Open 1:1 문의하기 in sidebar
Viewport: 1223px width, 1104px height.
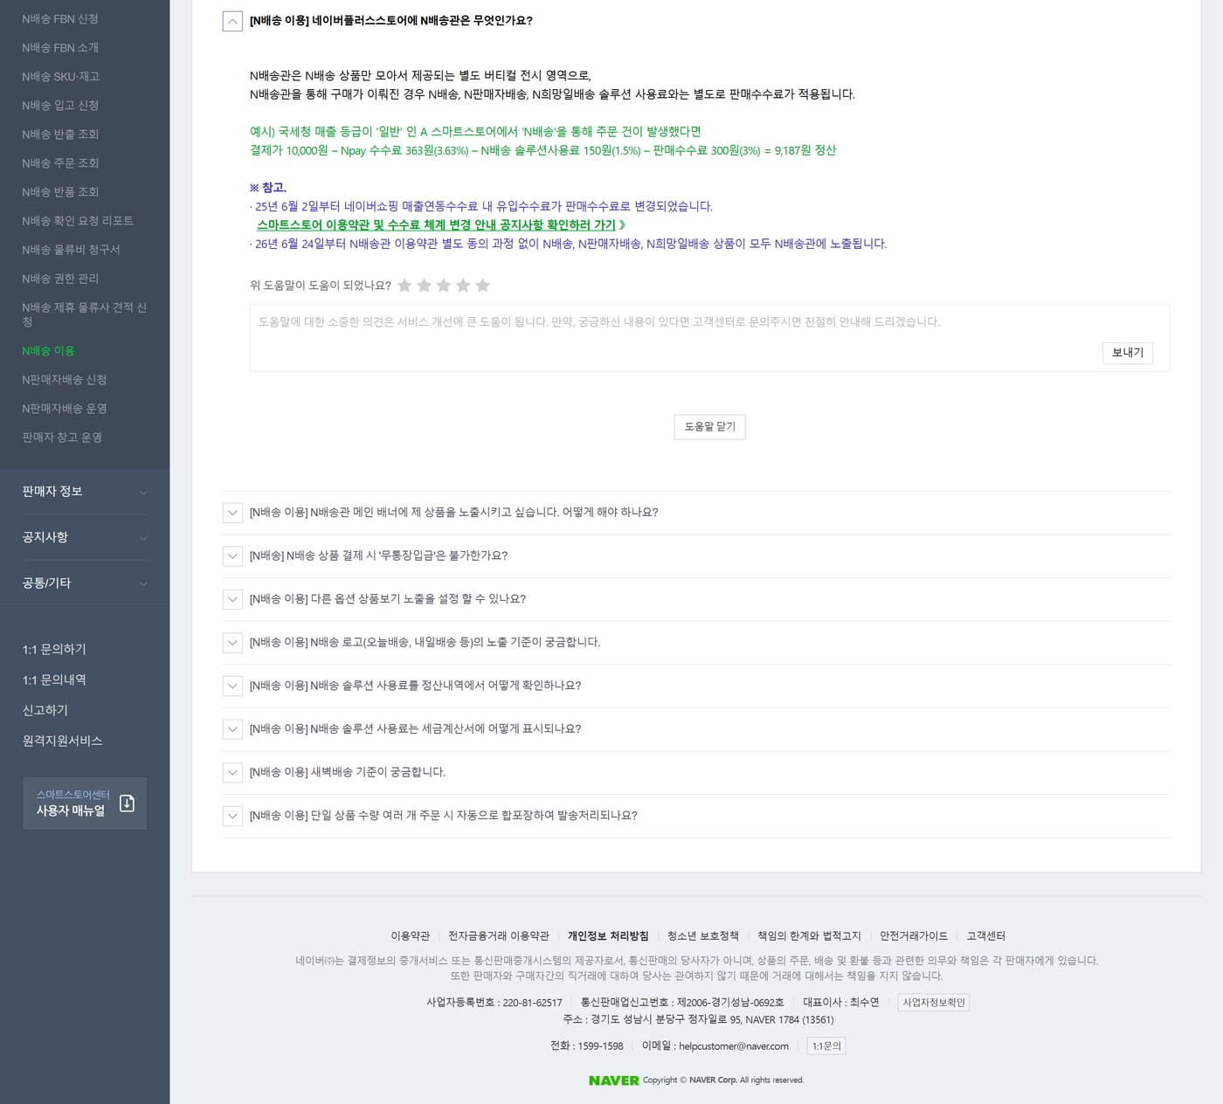click(54, 650)
